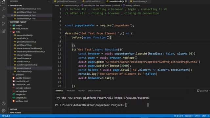Open getURLandTitle.js in Tests folder
This screenshot has height=118, width=210.
(24, 45)
